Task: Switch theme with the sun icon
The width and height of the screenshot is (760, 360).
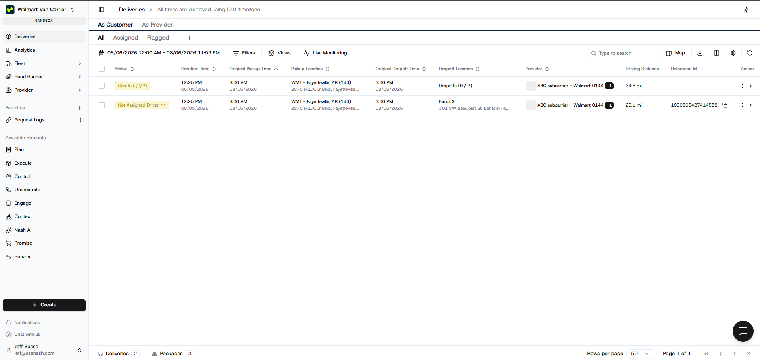Action: point(746,10)
